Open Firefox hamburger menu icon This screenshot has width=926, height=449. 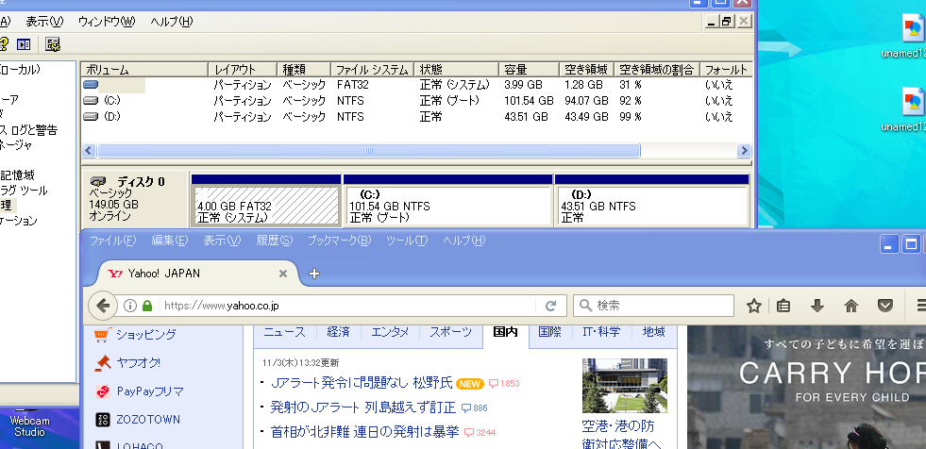pos(920,306)
